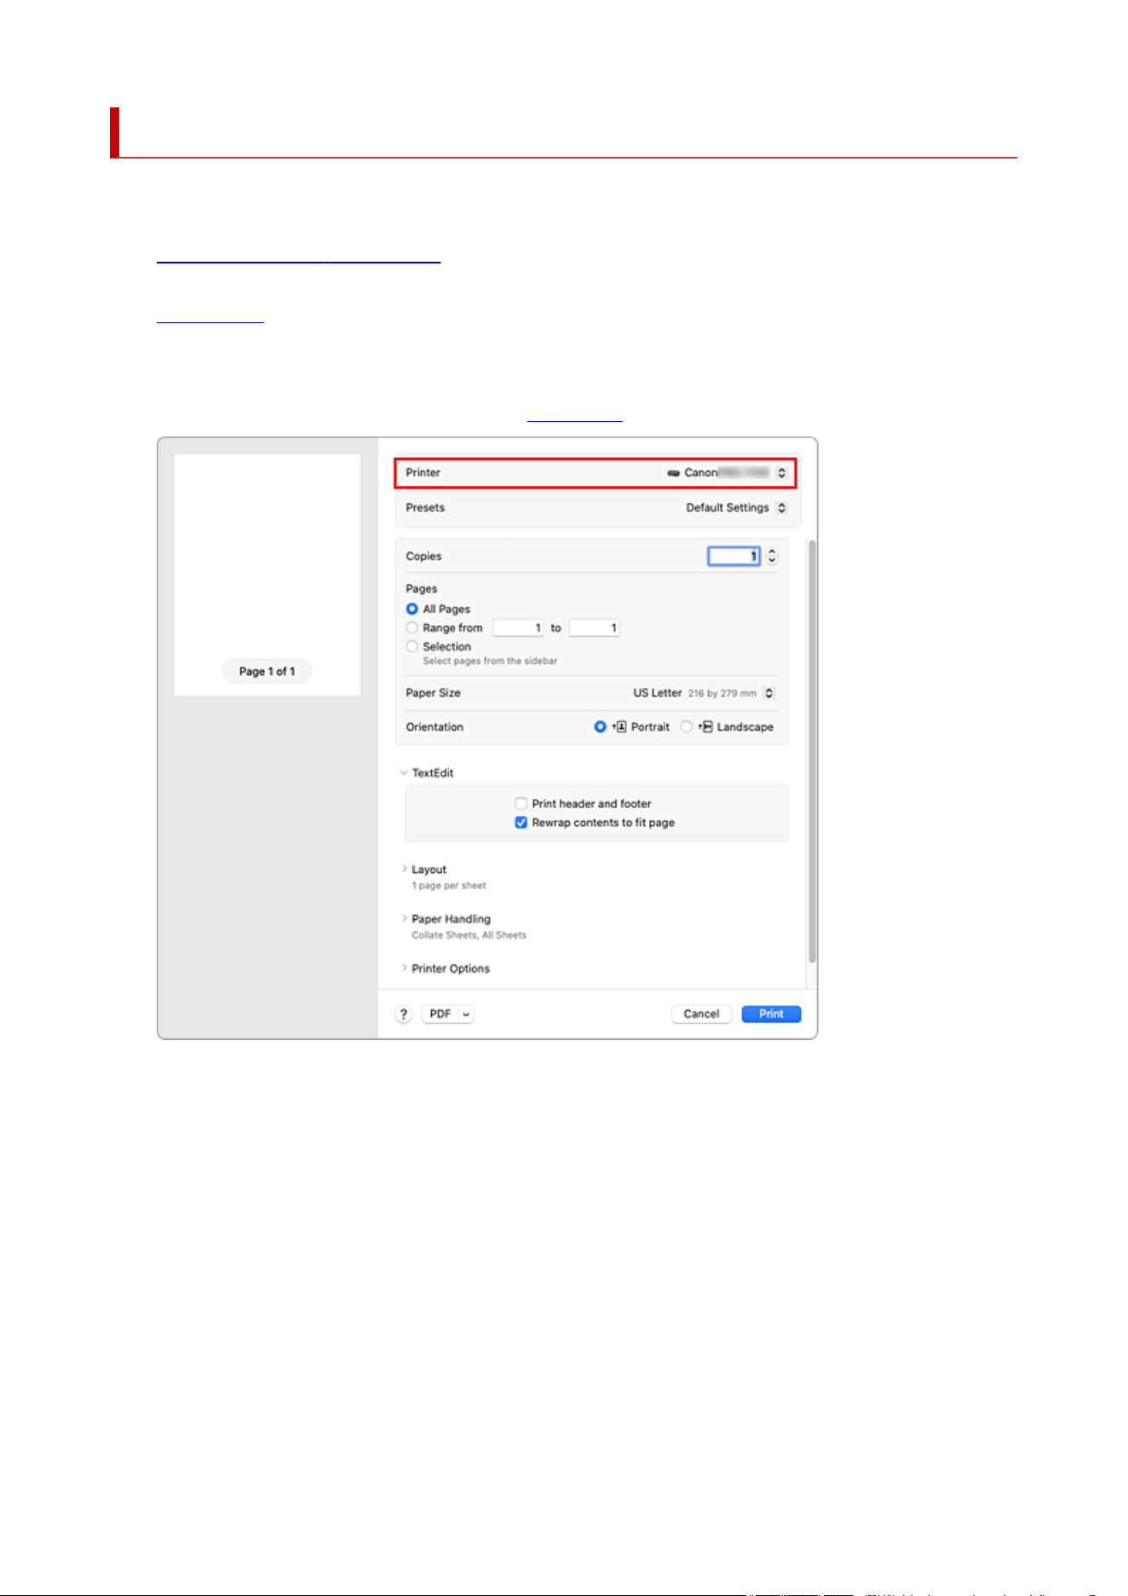Click the Range to end page field

pos(595,627)
